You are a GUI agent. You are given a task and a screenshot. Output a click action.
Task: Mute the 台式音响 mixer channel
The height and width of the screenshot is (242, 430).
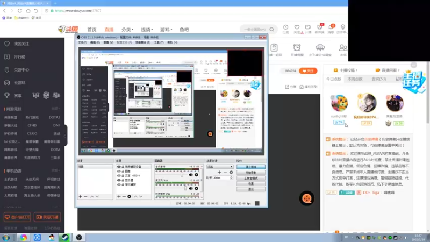click(191, 175)
